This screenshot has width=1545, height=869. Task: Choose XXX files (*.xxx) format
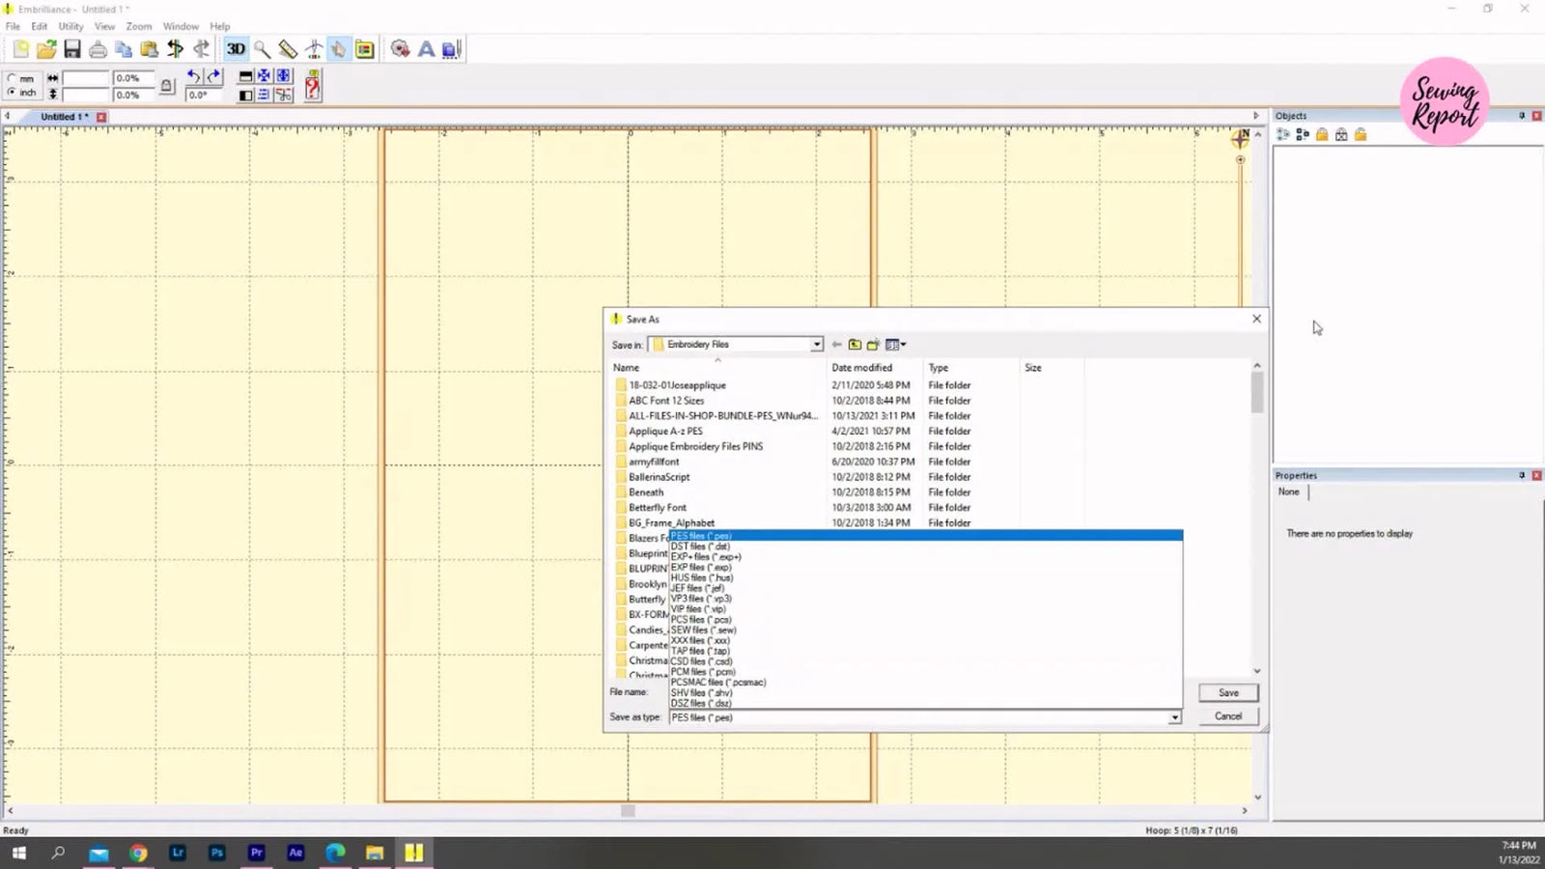pos(925,640)
